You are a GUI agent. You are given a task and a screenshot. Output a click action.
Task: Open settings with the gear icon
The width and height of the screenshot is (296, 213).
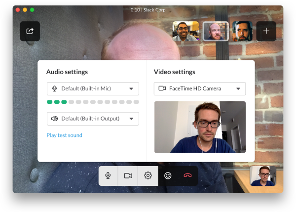pyautogui.click(x=148, y=175)
